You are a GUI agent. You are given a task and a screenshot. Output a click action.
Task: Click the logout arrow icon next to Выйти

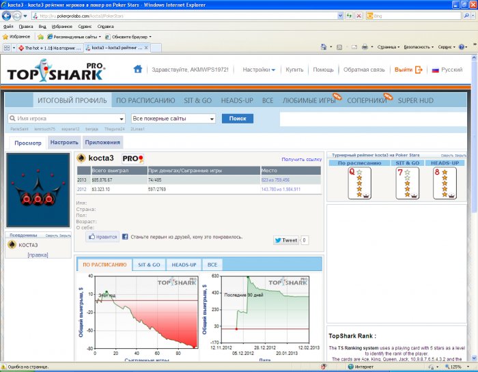(419, 70)
